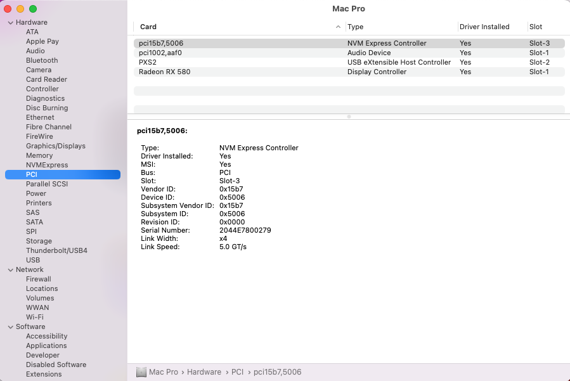Select the pci1002,aaf0 Audio Device row

click(x=349, y=53)
